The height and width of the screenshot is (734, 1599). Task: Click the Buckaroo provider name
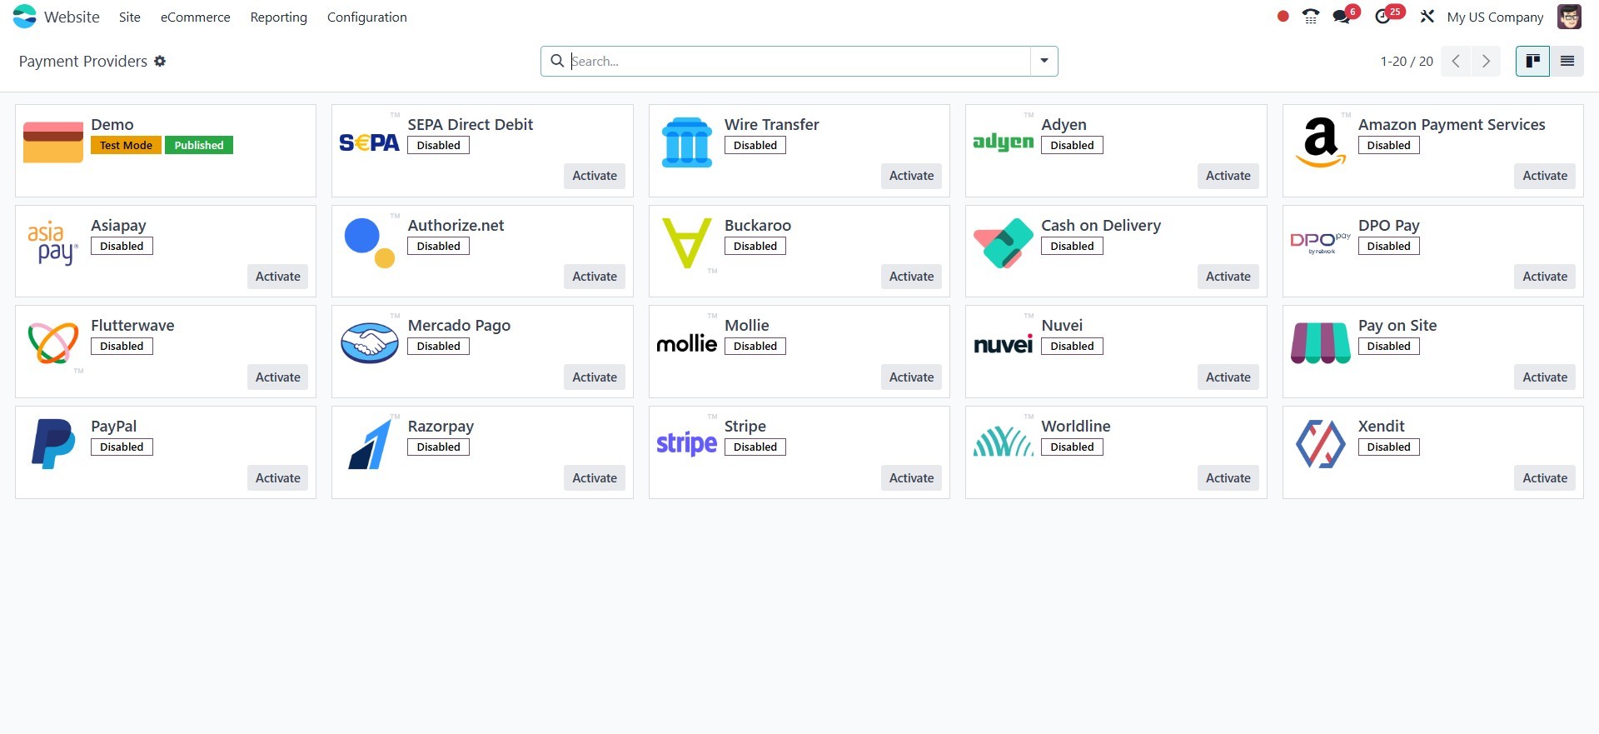758,225
